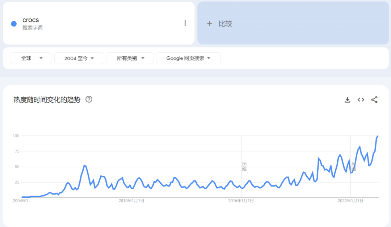391x227 pixels.
Task: Expand the 2004 至今 time range selector
Action: [x=79, y=58]
